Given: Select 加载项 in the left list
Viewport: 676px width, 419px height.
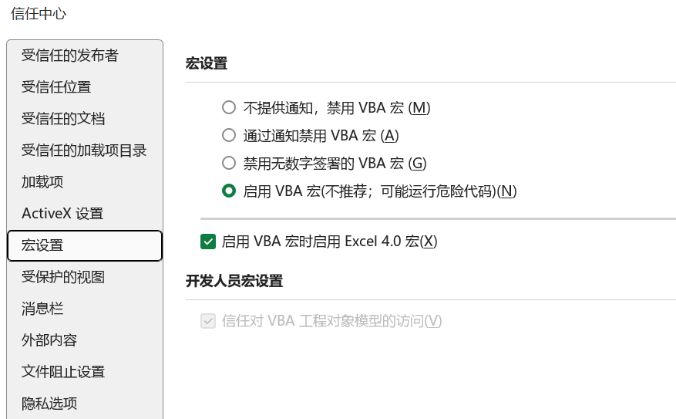Looking at the screenshot, I should pos(42,182).
